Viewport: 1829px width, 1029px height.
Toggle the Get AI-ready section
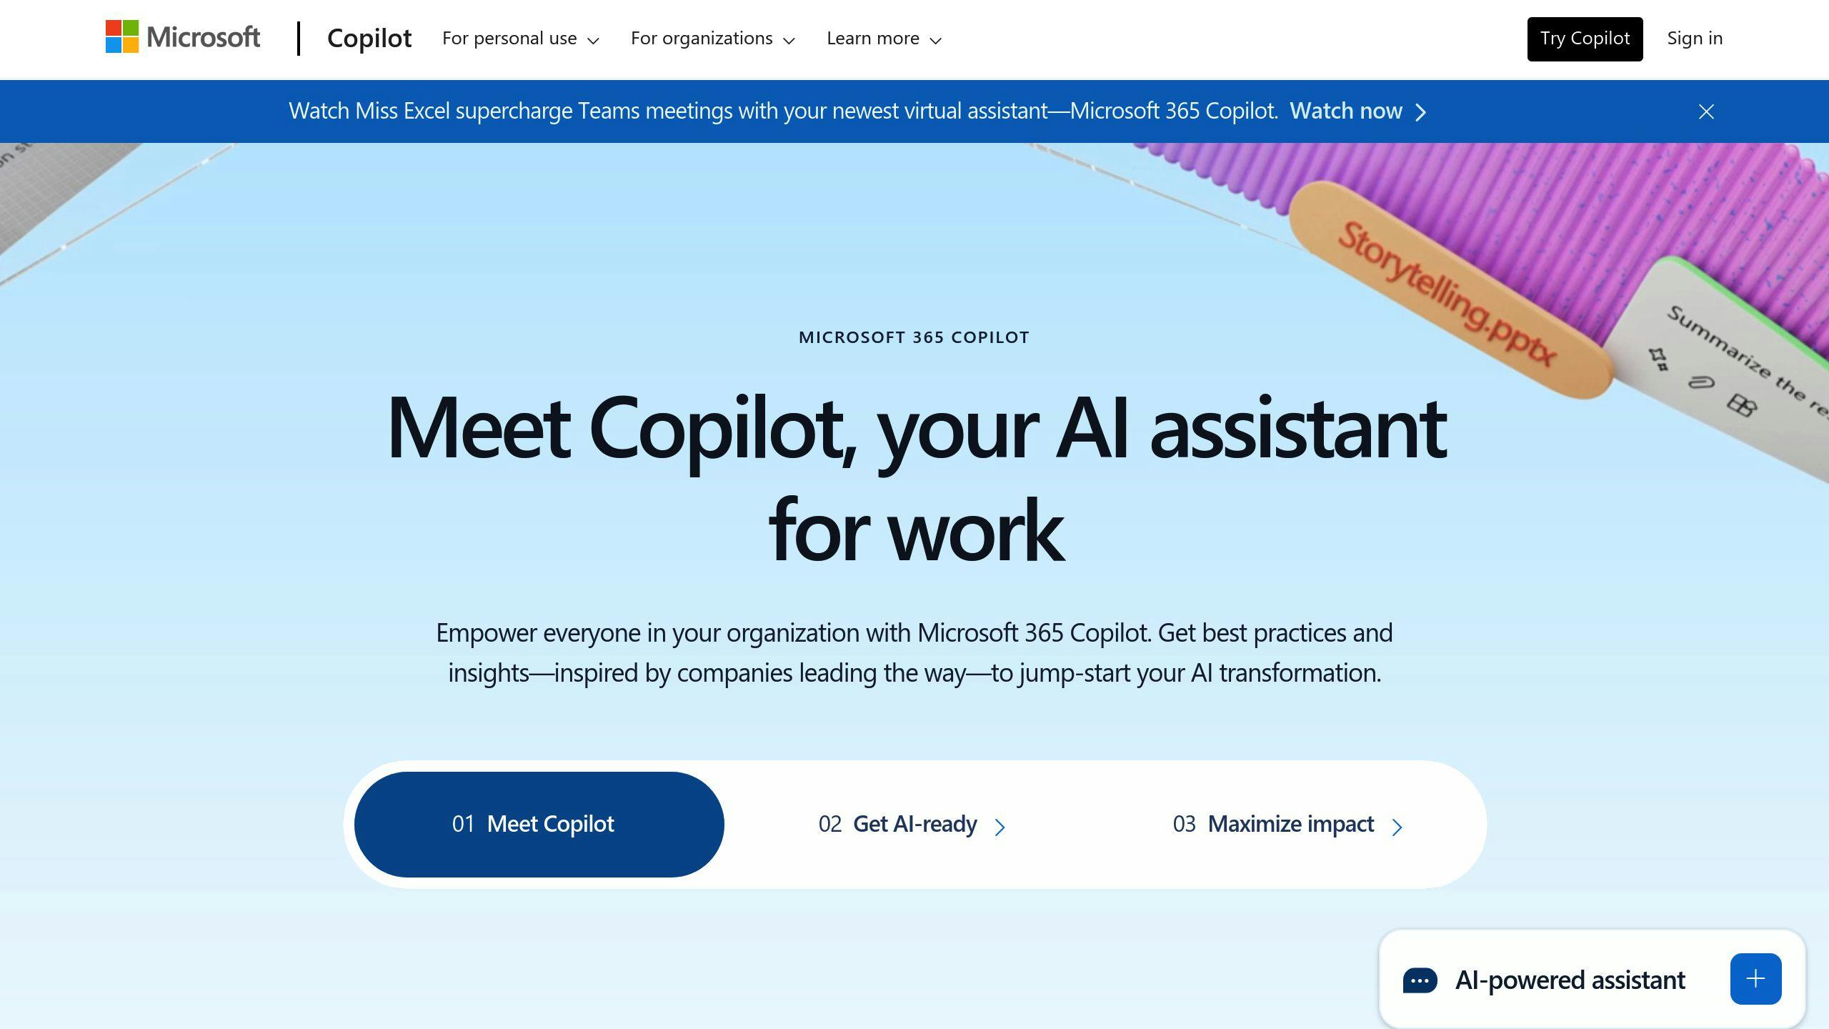[914, 823]
